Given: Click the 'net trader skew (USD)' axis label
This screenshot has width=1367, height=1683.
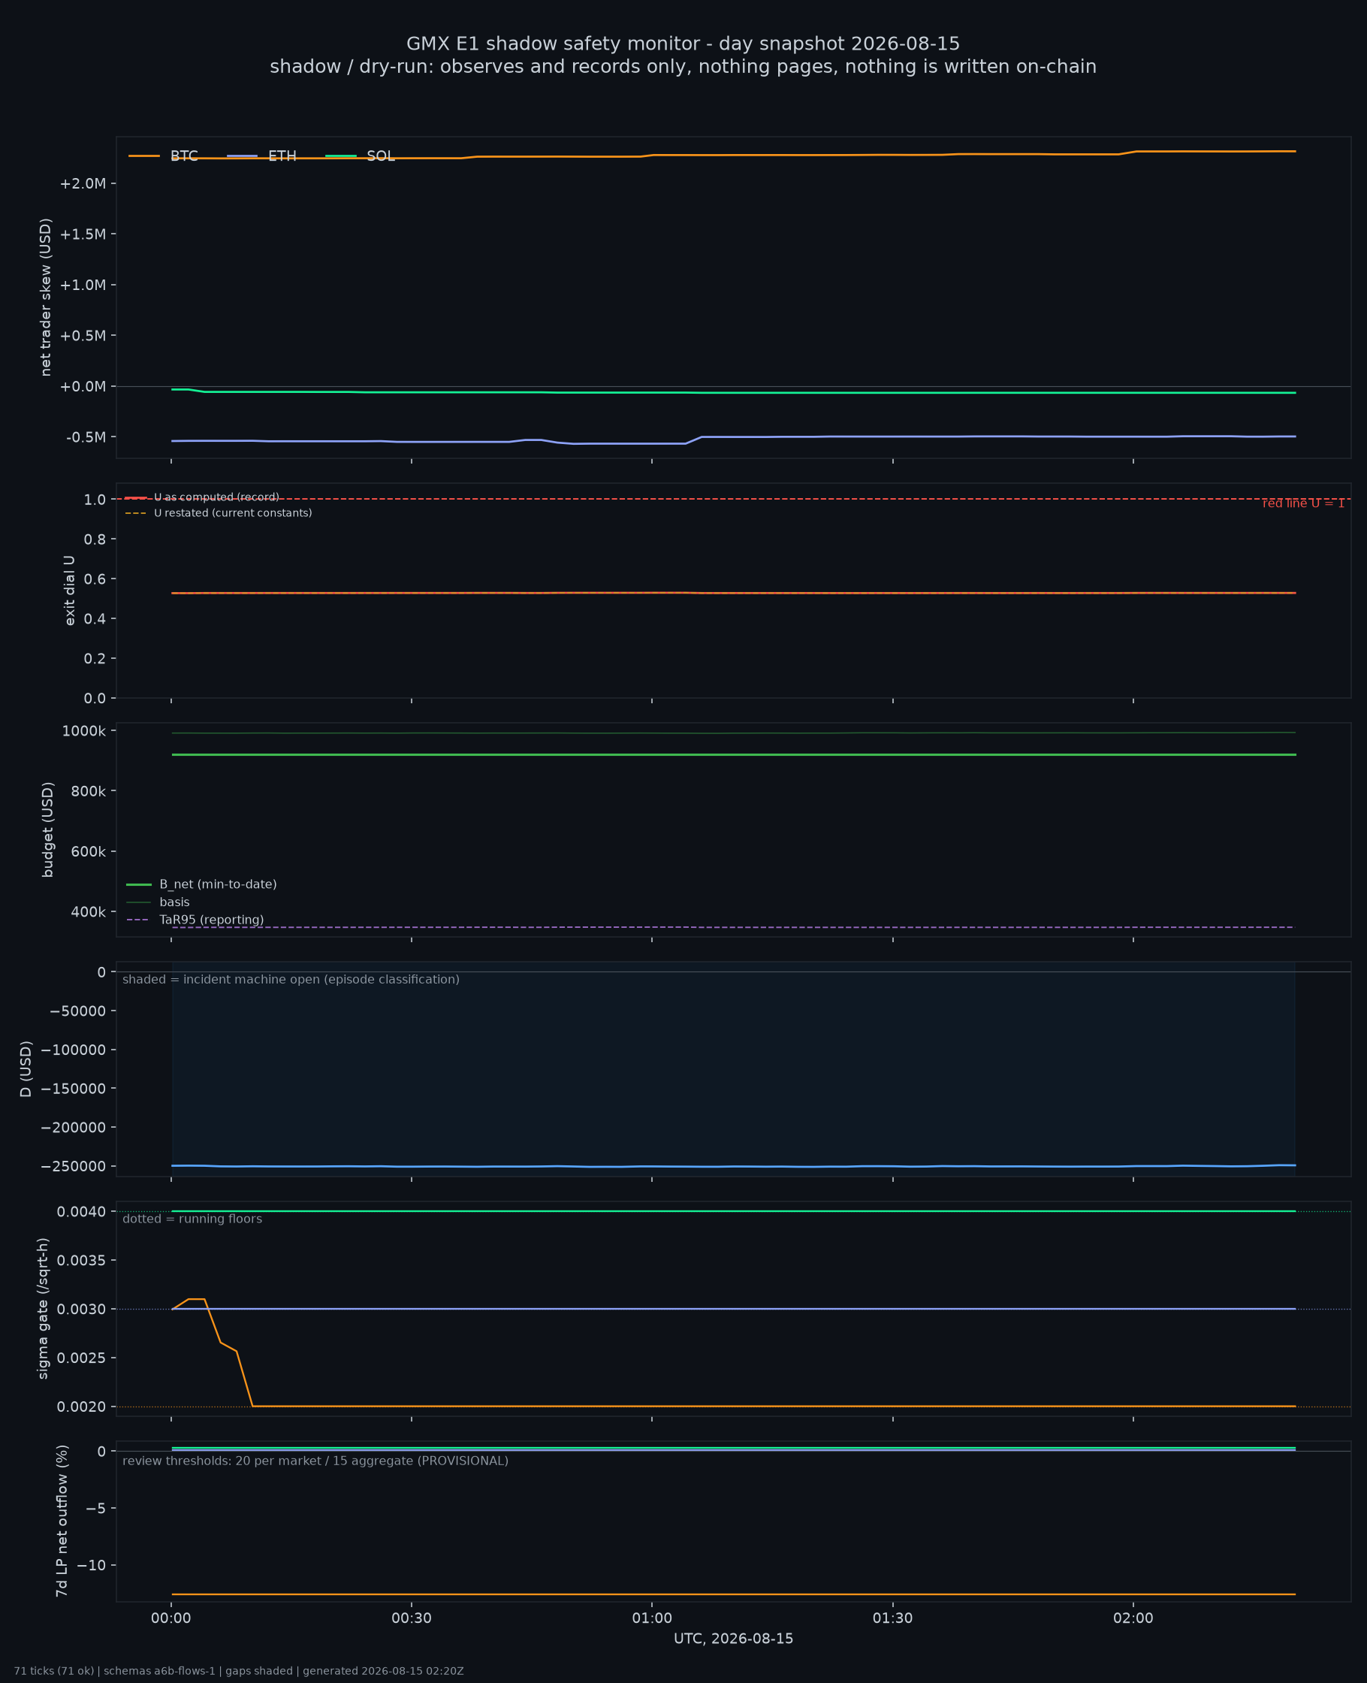Looking at the screenshot, I should pos(46,297).
